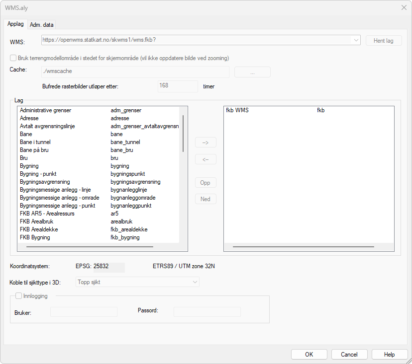Click the layer list vertical scrollbar

[183, 133]
